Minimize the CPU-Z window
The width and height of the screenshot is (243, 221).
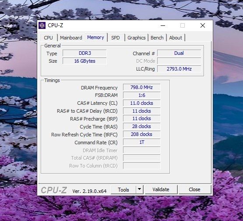(163, 25)
